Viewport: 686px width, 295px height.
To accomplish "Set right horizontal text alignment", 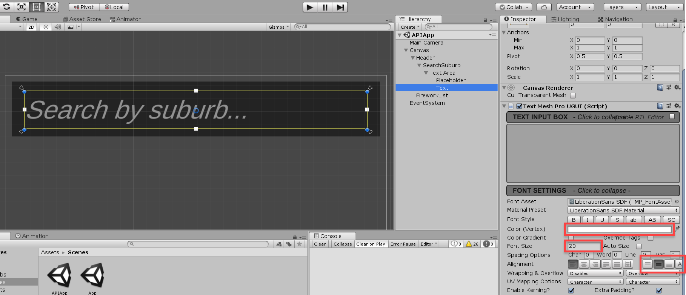I will 595,264.
